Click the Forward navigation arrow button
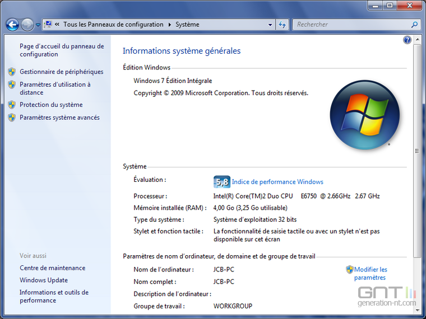The width and height of the screenshot is (426, 319). click(27, 25)
